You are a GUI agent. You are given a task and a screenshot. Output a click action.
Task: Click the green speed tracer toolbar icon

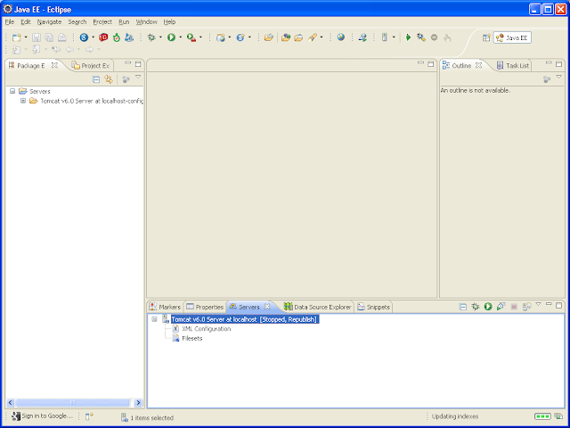(117, 37)
